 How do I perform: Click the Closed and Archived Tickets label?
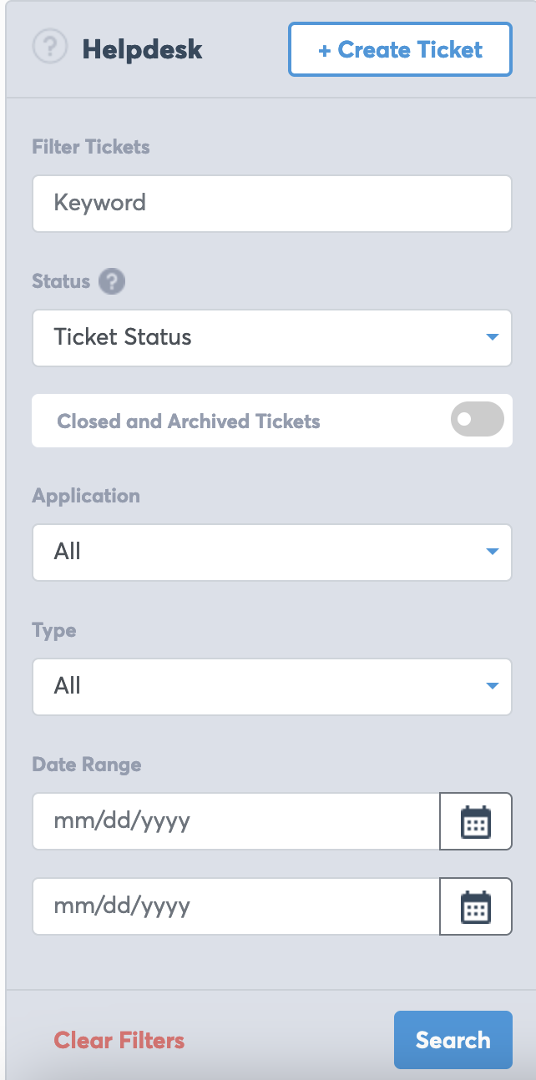pyautogui.click(x=189, y=421)
